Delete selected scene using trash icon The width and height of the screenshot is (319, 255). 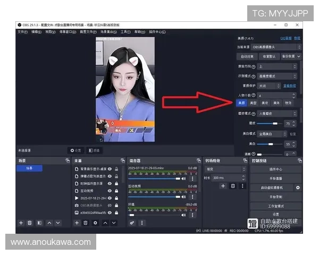point(30,223)
